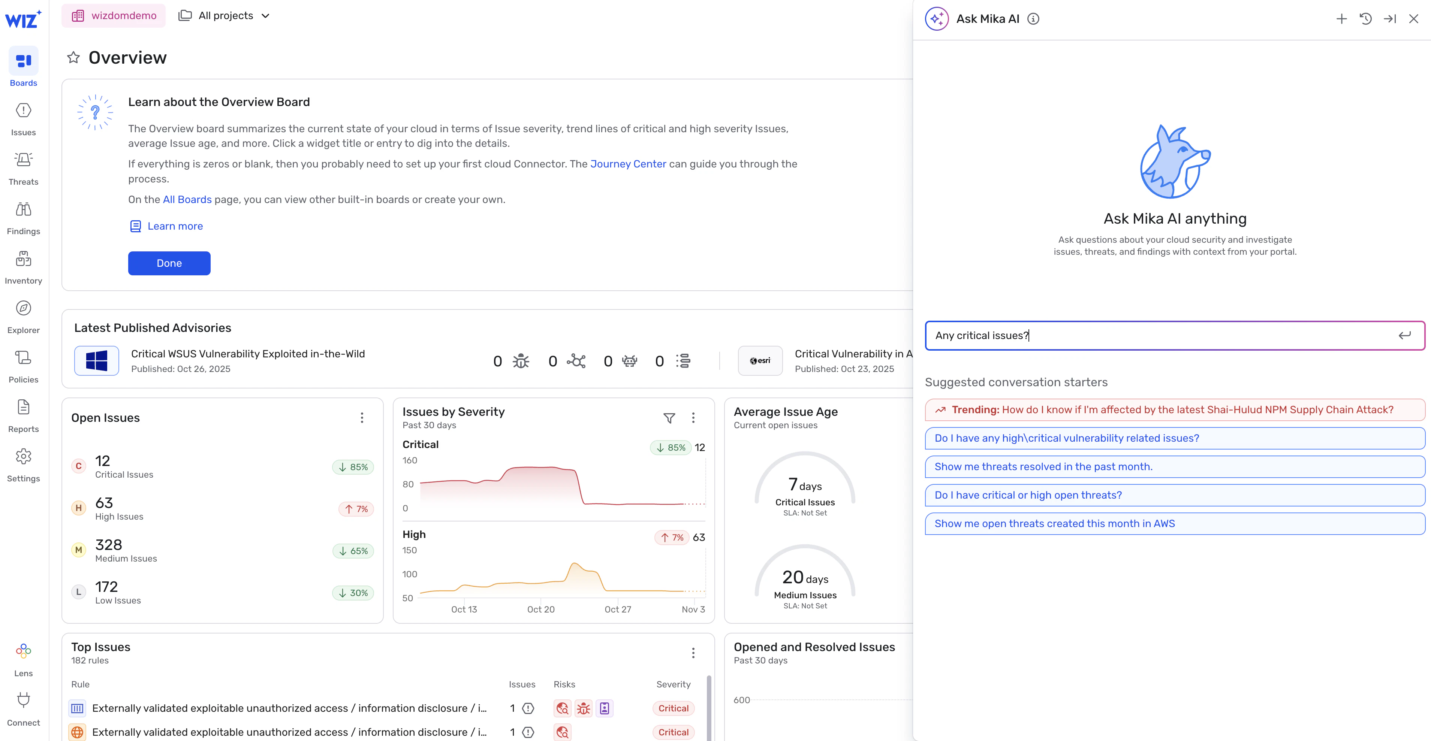Image resolution: width=1431 pixels, height=741 pixels.
Task: Open the Journey Center link
Action: [x=628, y=164]
